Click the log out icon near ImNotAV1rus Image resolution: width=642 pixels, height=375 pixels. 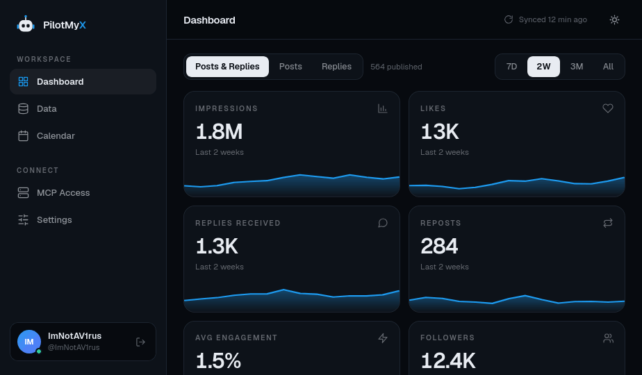pos(140,342)
